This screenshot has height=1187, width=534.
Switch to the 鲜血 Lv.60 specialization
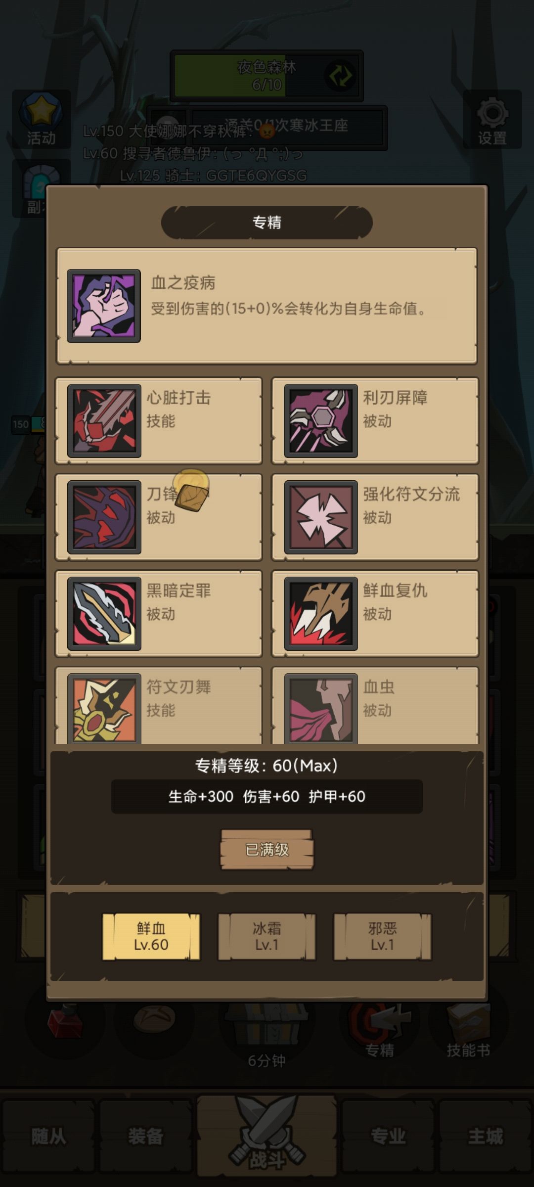pos(151,937)
